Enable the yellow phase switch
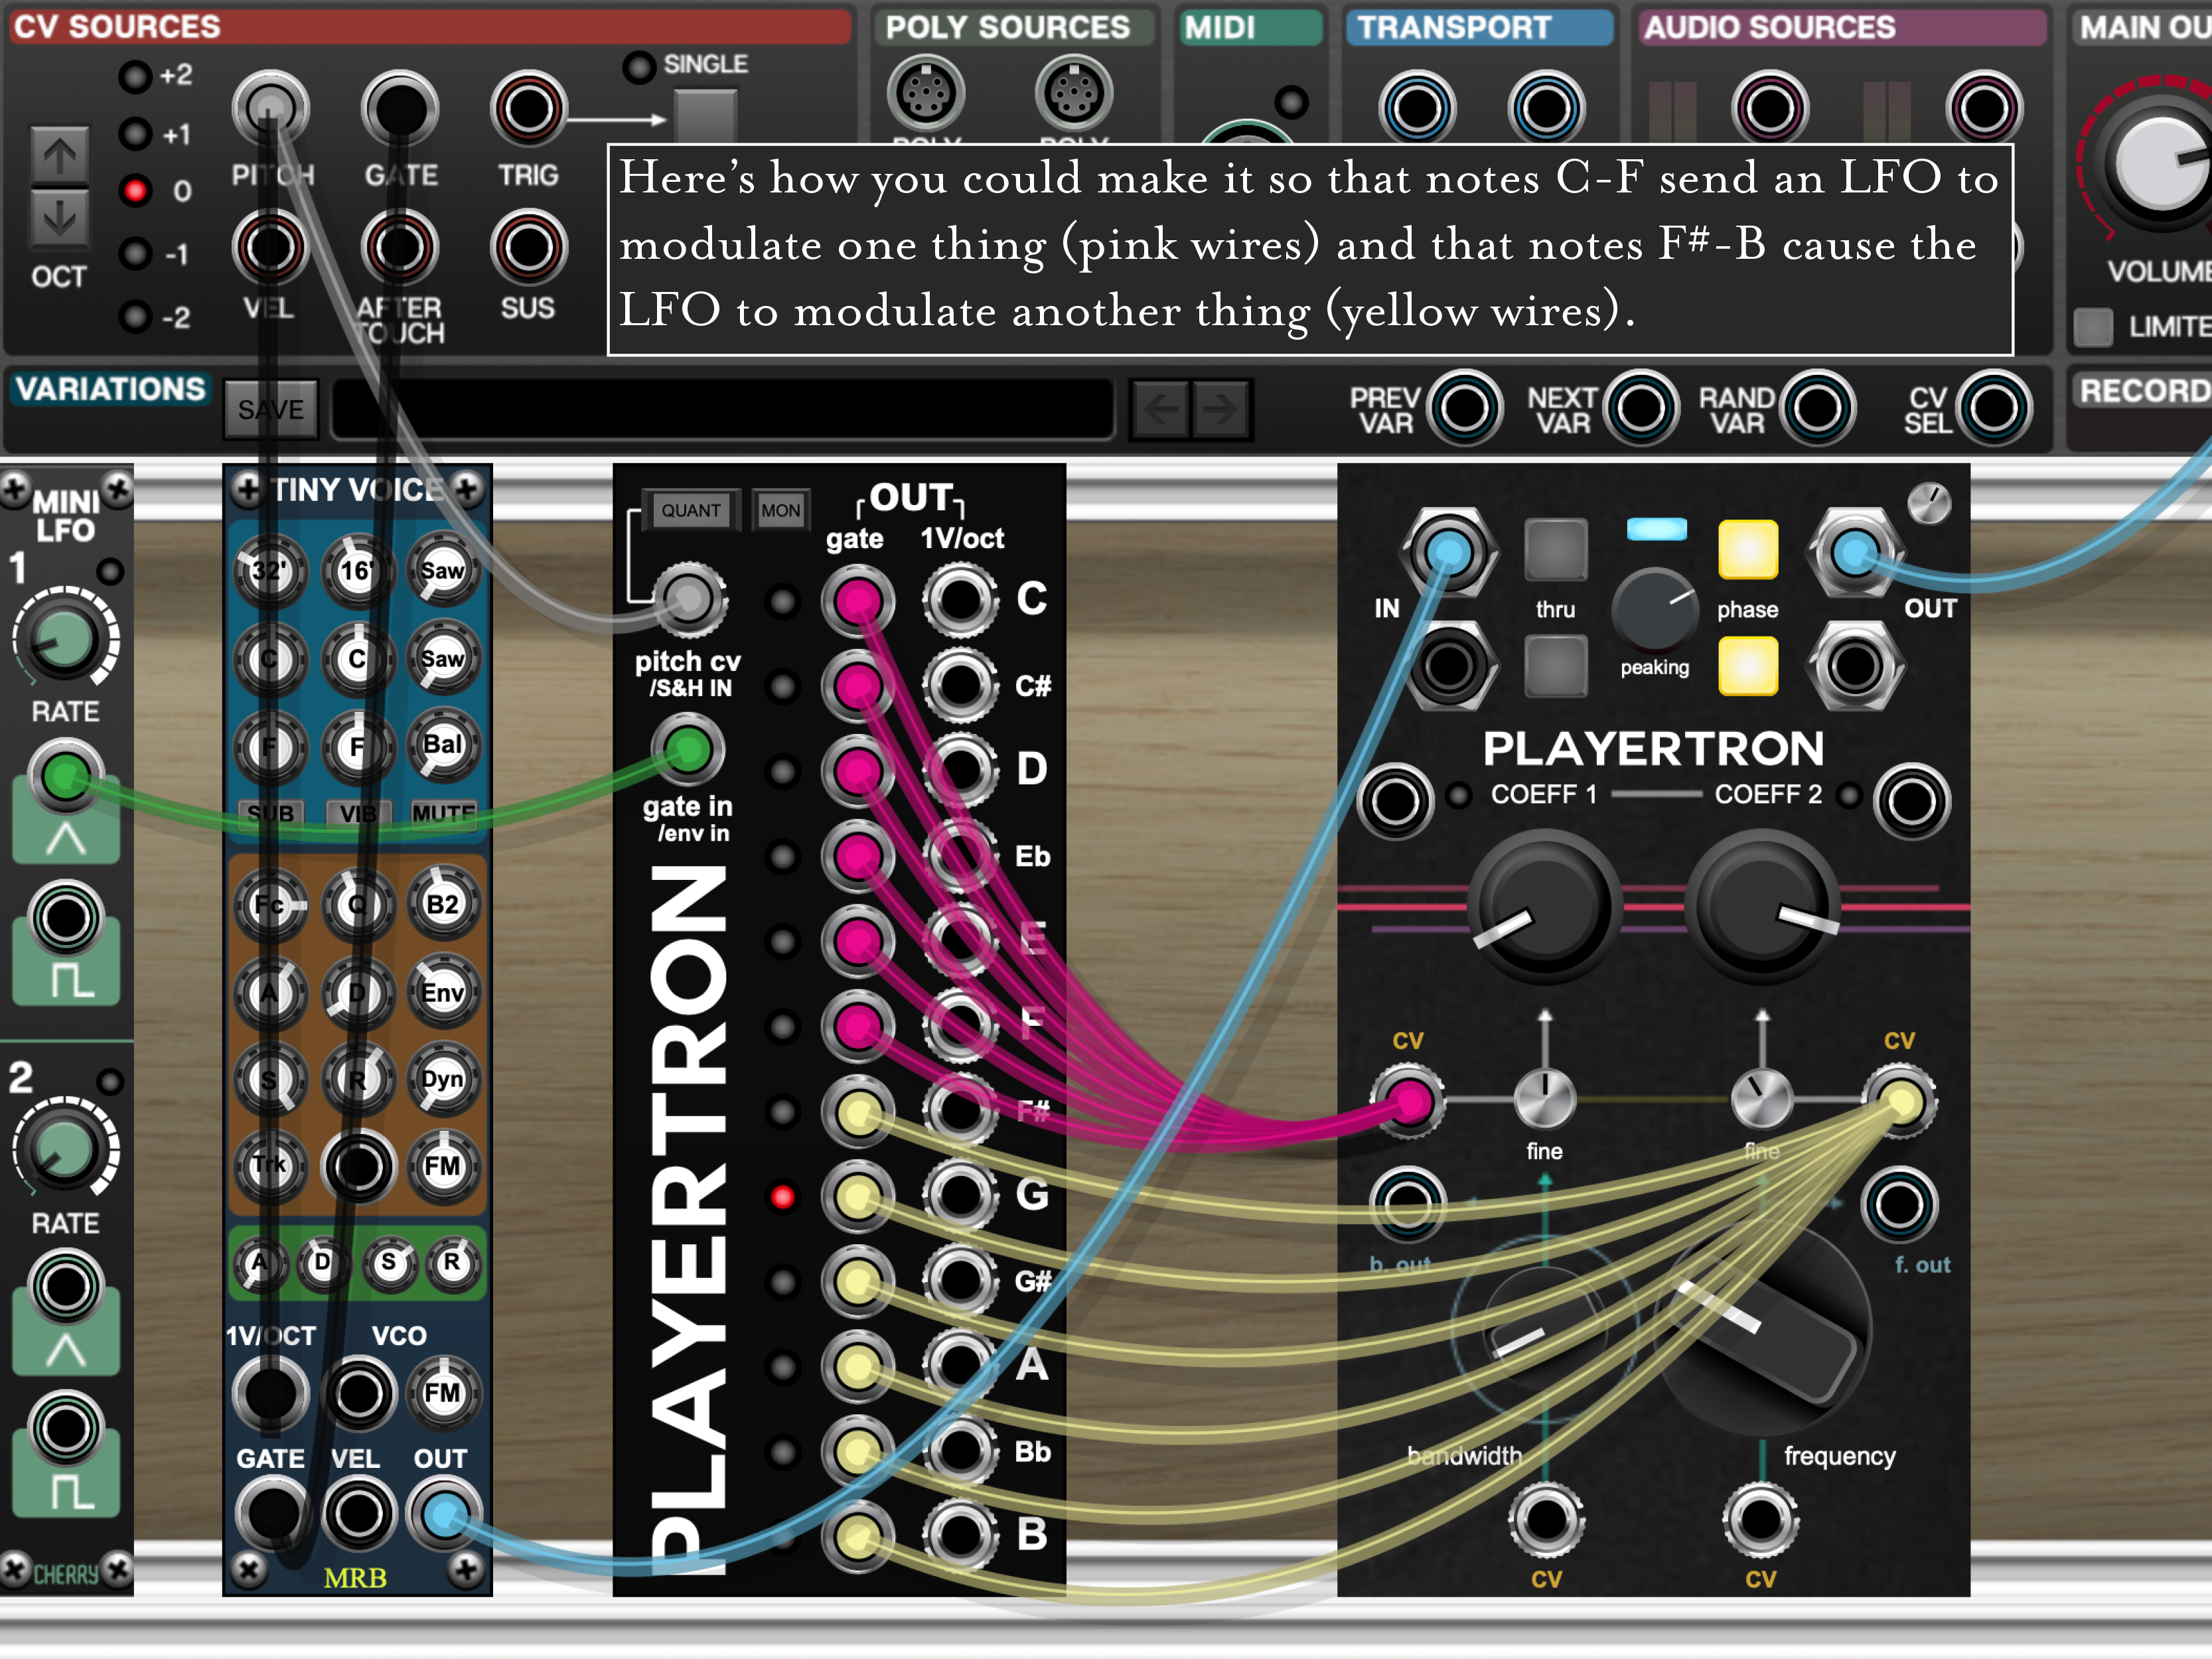Image resolution: width=2212 pixels, height=1659 pixels. pyautogui.click(x=1747, y=549)
